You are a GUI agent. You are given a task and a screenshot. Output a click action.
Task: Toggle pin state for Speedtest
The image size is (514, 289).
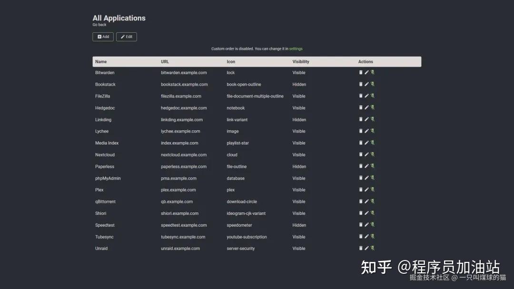[373, 225]
